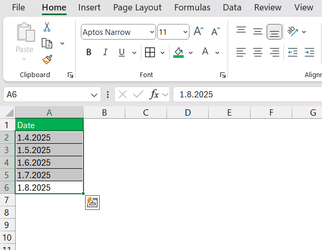
Task: Open the Formulas tab
Action: (192, 8)
